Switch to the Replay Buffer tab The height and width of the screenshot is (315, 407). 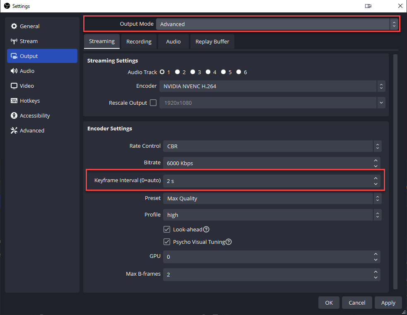coord(212,41)
